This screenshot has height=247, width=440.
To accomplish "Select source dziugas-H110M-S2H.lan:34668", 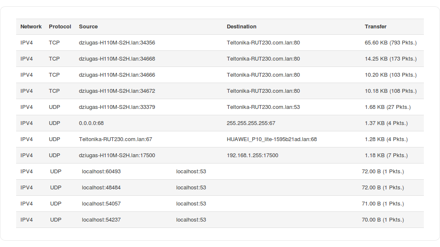I will click(x=117, y=59).
